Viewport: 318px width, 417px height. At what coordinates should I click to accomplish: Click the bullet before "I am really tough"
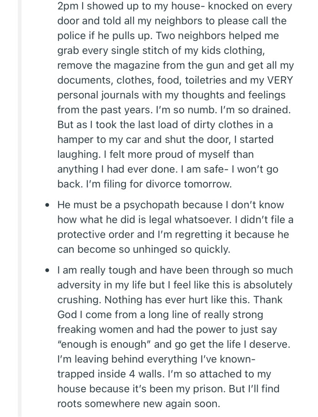coord(48,270)
